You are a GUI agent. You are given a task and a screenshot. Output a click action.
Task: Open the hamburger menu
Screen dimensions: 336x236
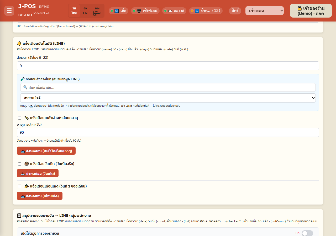(x=9, y=11)
